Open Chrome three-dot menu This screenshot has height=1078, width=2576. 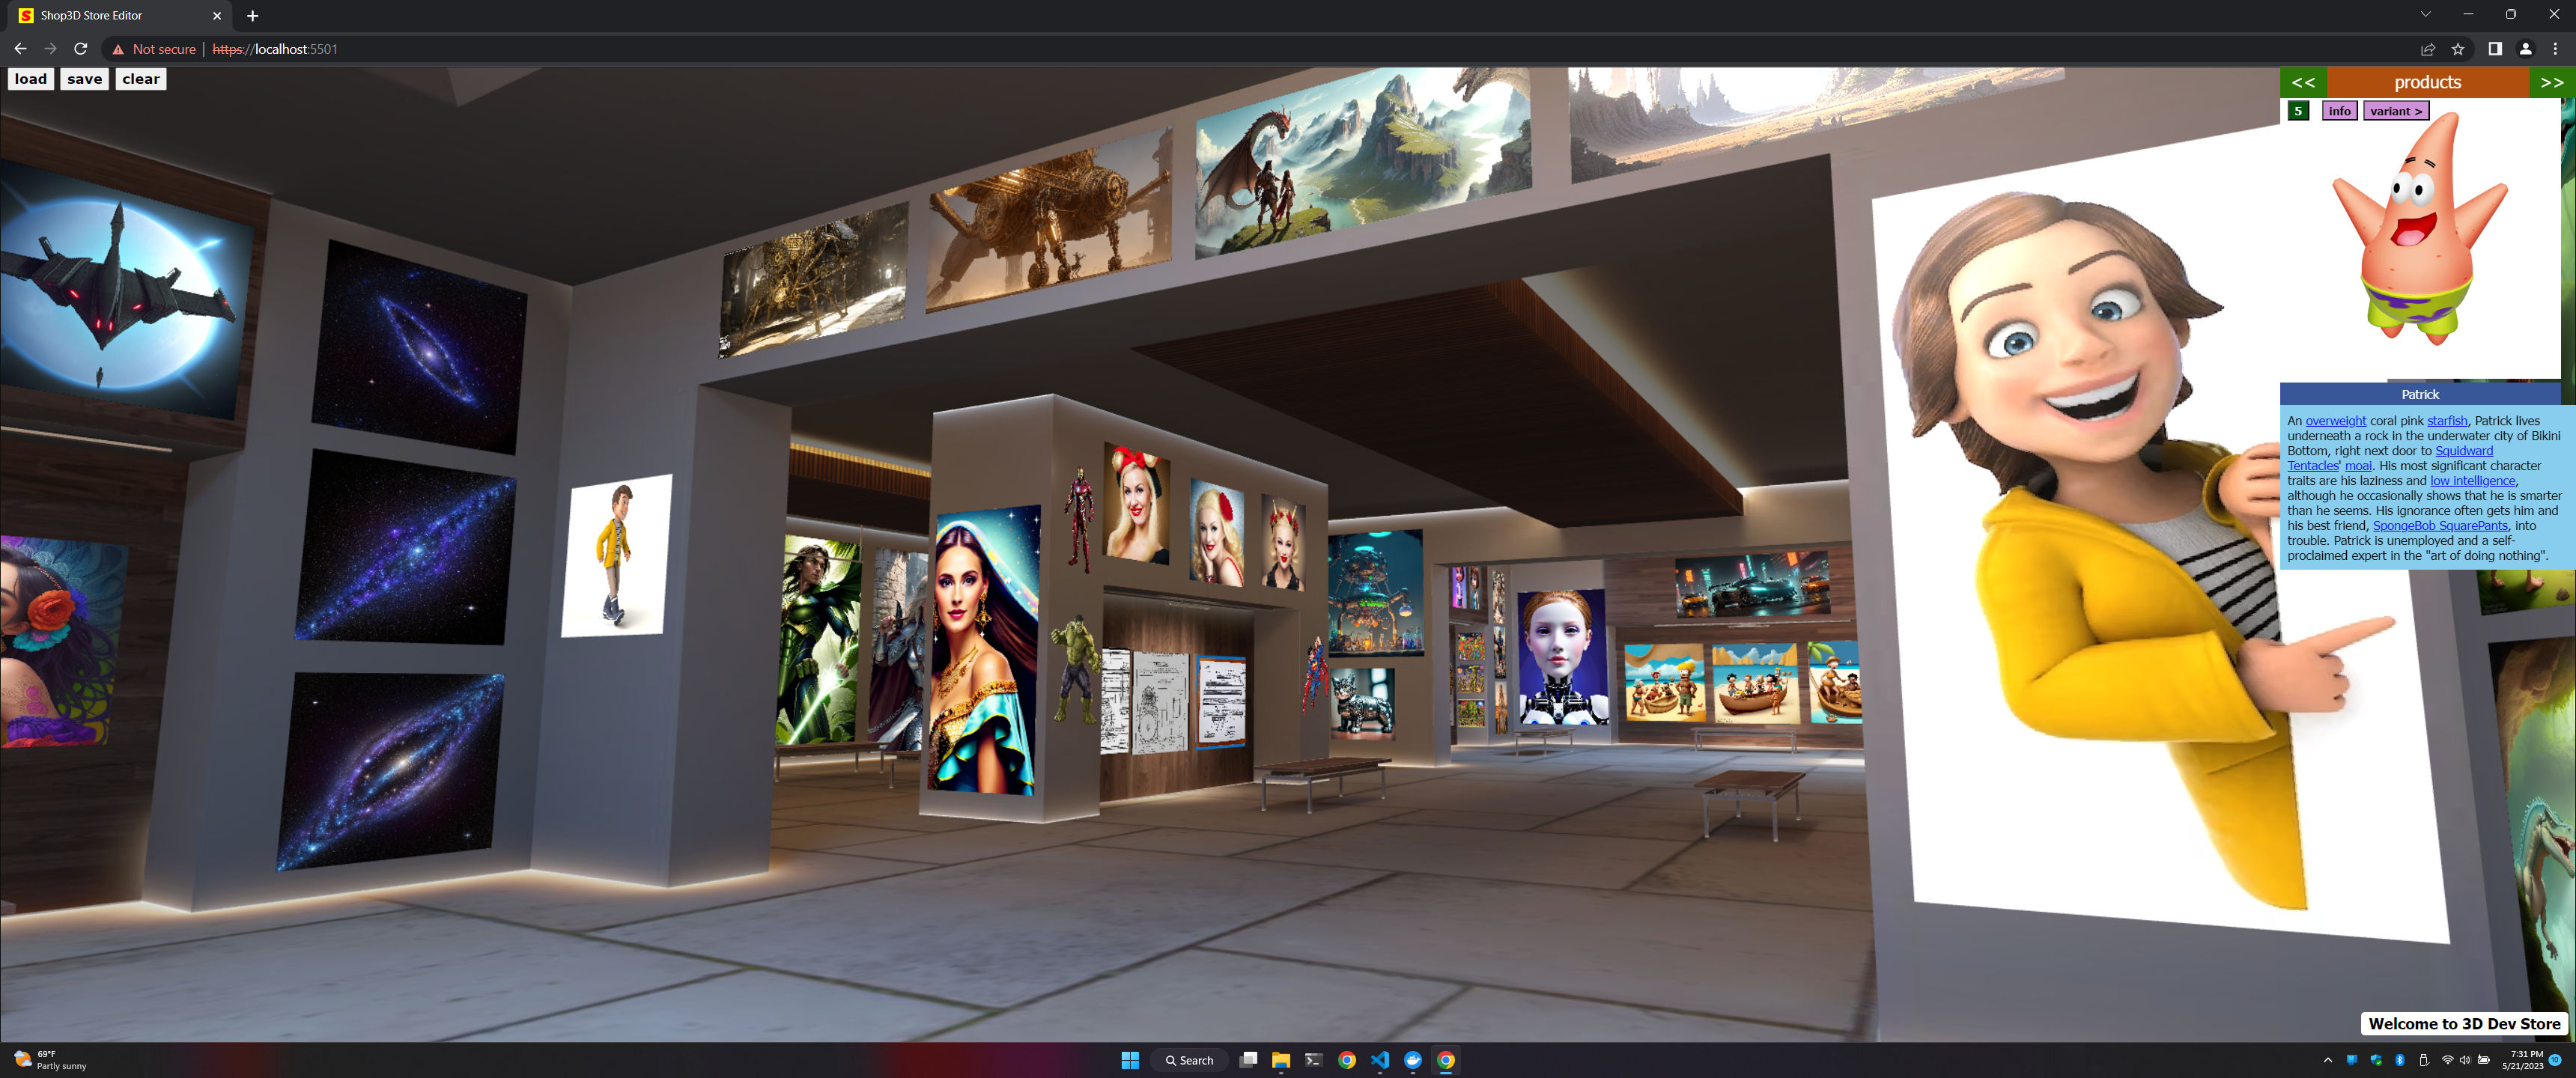tap(2555, 49)
